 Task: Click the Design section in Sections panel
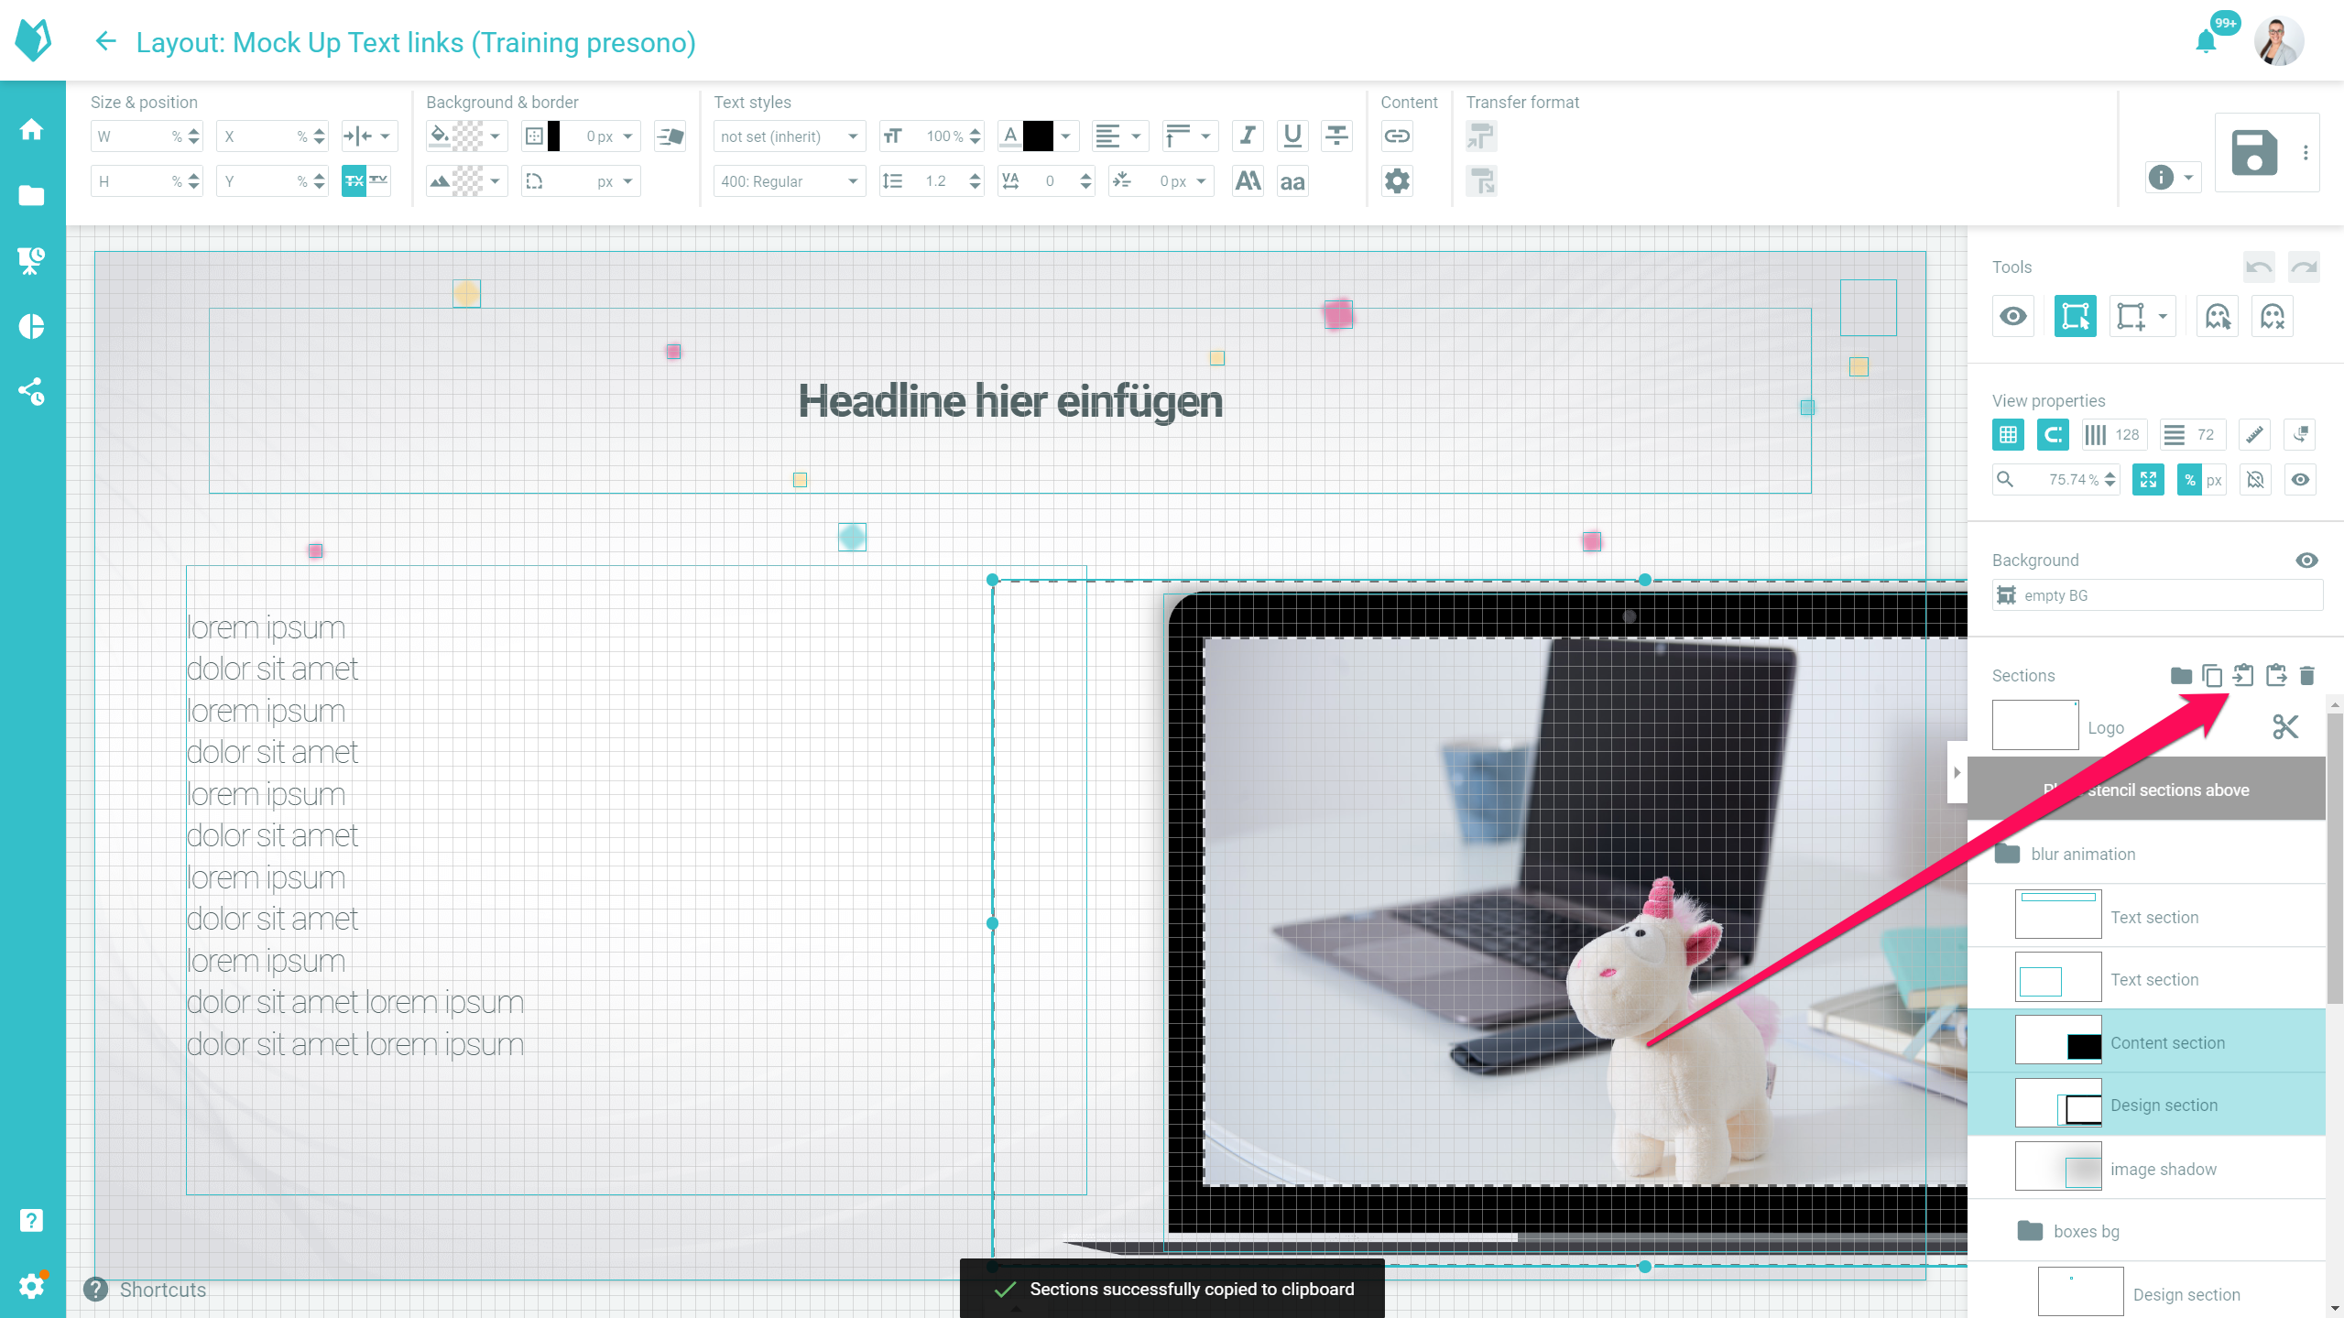click(2162, 1106)
